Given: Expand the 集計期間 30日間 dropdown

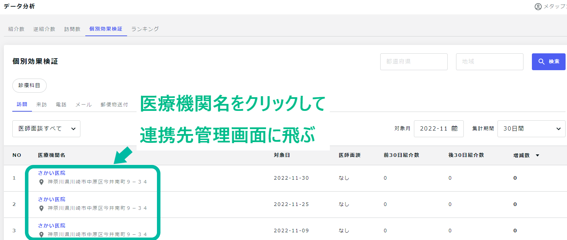Looking at the screenshot, I should 531,129.
